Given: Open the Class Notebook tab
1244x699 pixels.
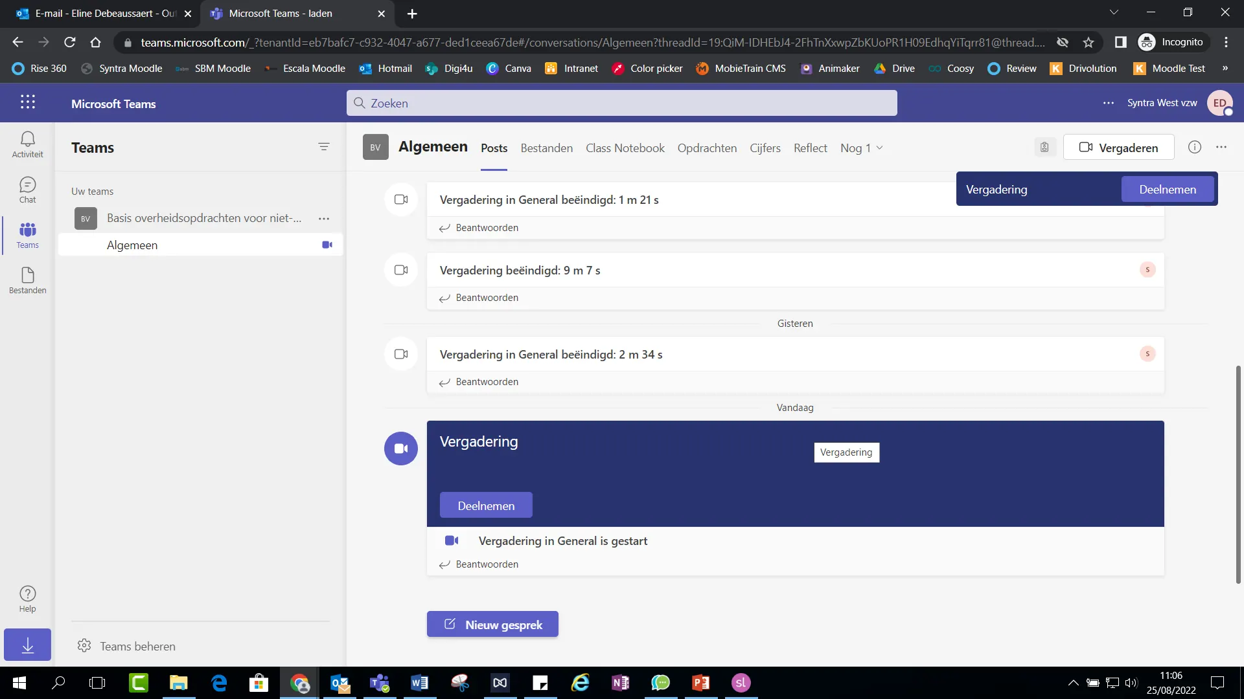Looking at the screenshot, I should 625,148.
